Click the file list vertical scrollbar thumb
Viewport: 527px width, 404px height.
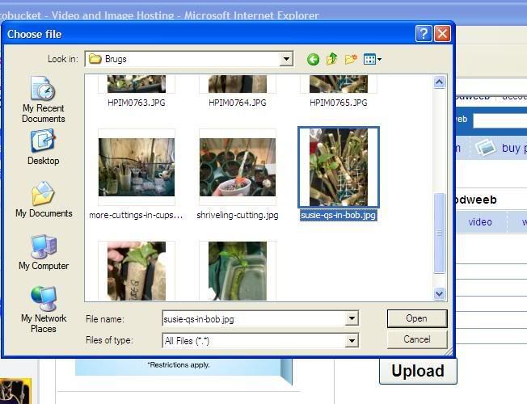(439, 233)
